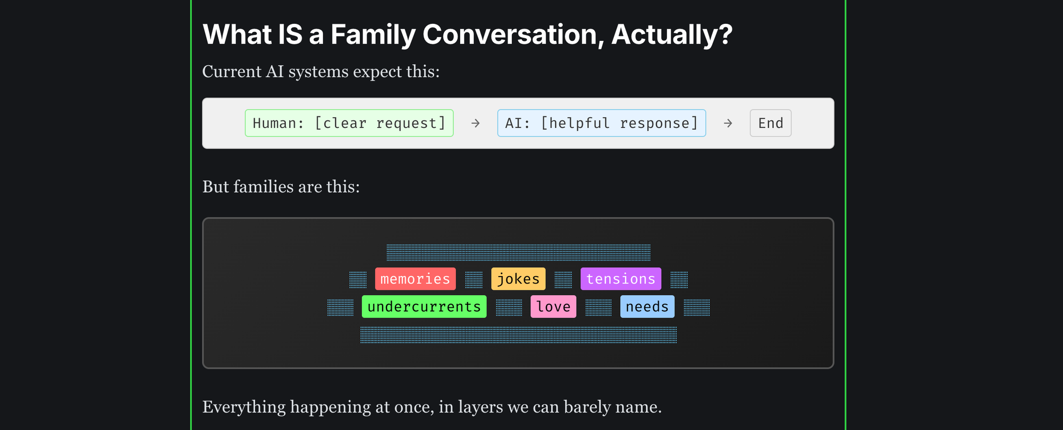
Task: Click the blue needs tag
Action: pyautogui.click(x=647, y=307)
